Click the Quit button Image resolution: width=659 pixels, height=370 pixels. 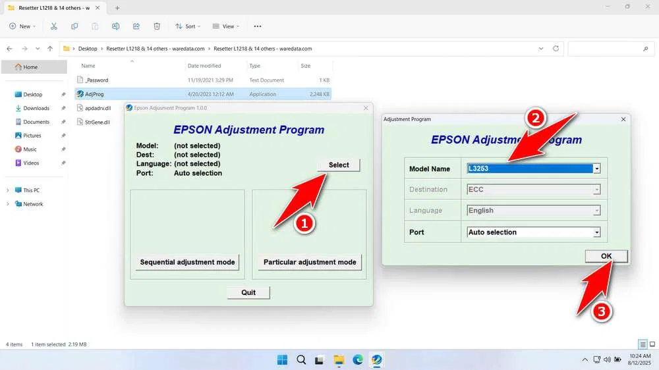[x=248, y=292]
